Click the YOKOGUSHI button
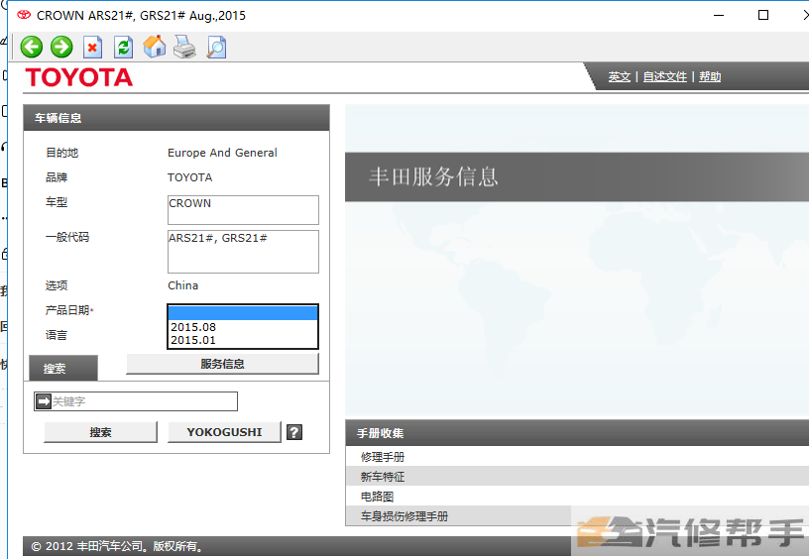809x559 pixels. [224, 432]
